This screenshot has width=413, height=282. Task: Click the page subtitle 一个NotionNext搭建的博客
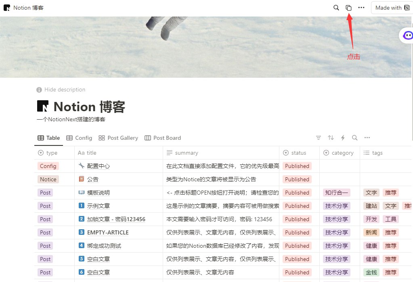[x=71, y=120]
